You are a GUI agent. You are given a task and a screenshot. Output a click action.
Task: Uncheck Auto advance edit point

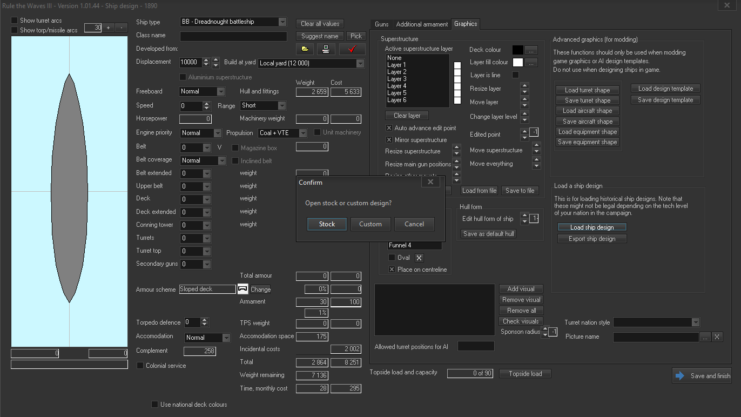coord(389,128)
